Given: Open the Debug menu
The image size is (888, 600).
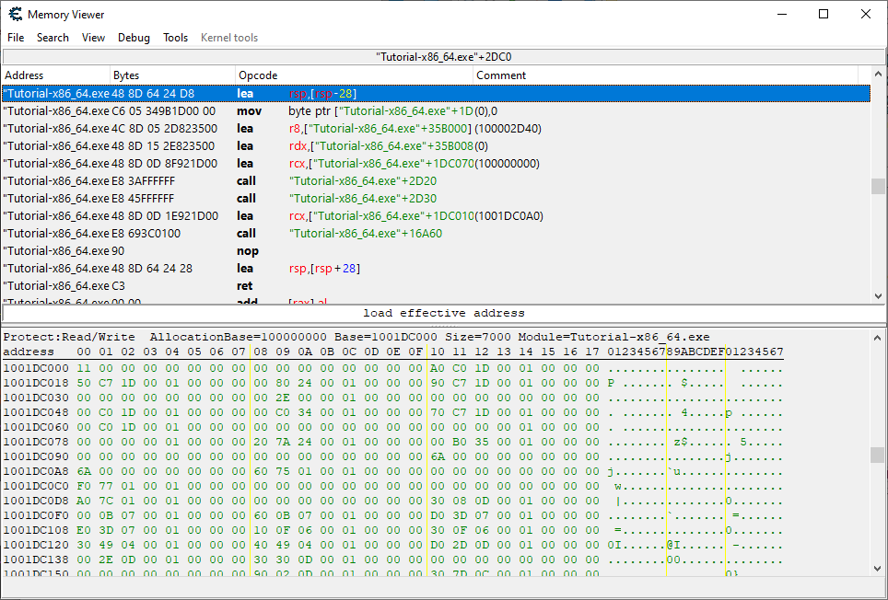Looking at the screenshot, I should [134, 38].
